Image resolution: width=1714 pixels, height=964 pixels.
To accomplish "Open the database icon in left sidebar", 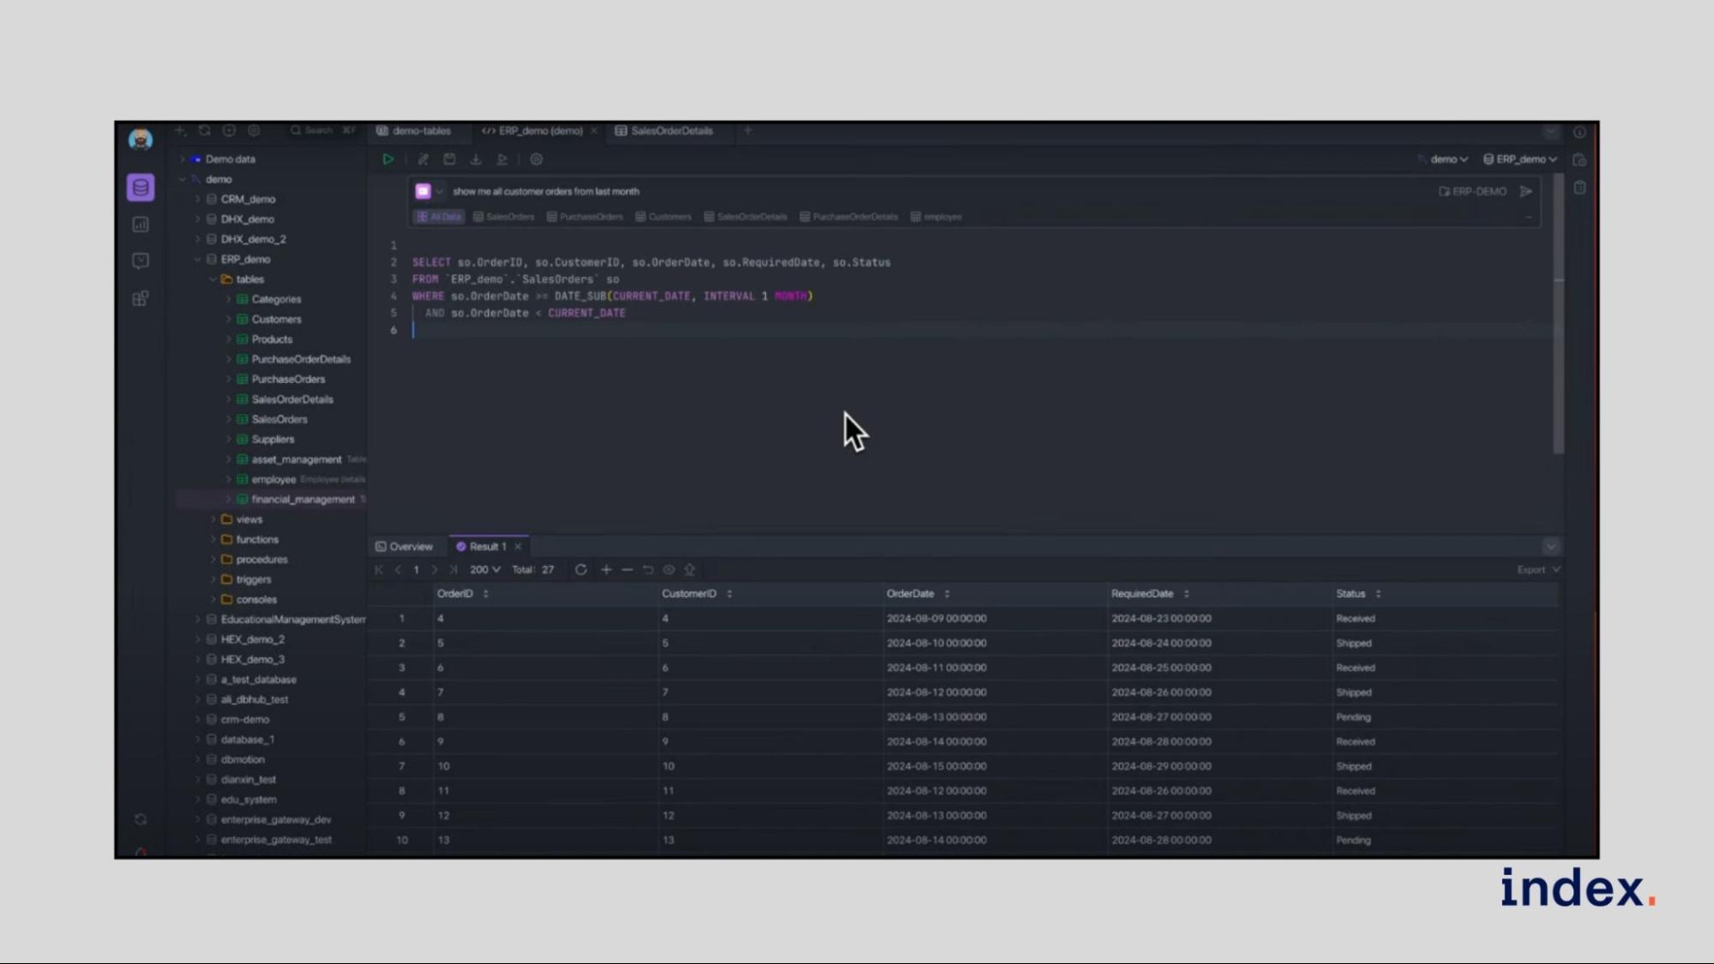I will click(x=141, y=188).
